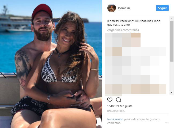Viewport: 174px width, 128px height.
Task: Click inside the blurred comments list
Action: [136, 64]
